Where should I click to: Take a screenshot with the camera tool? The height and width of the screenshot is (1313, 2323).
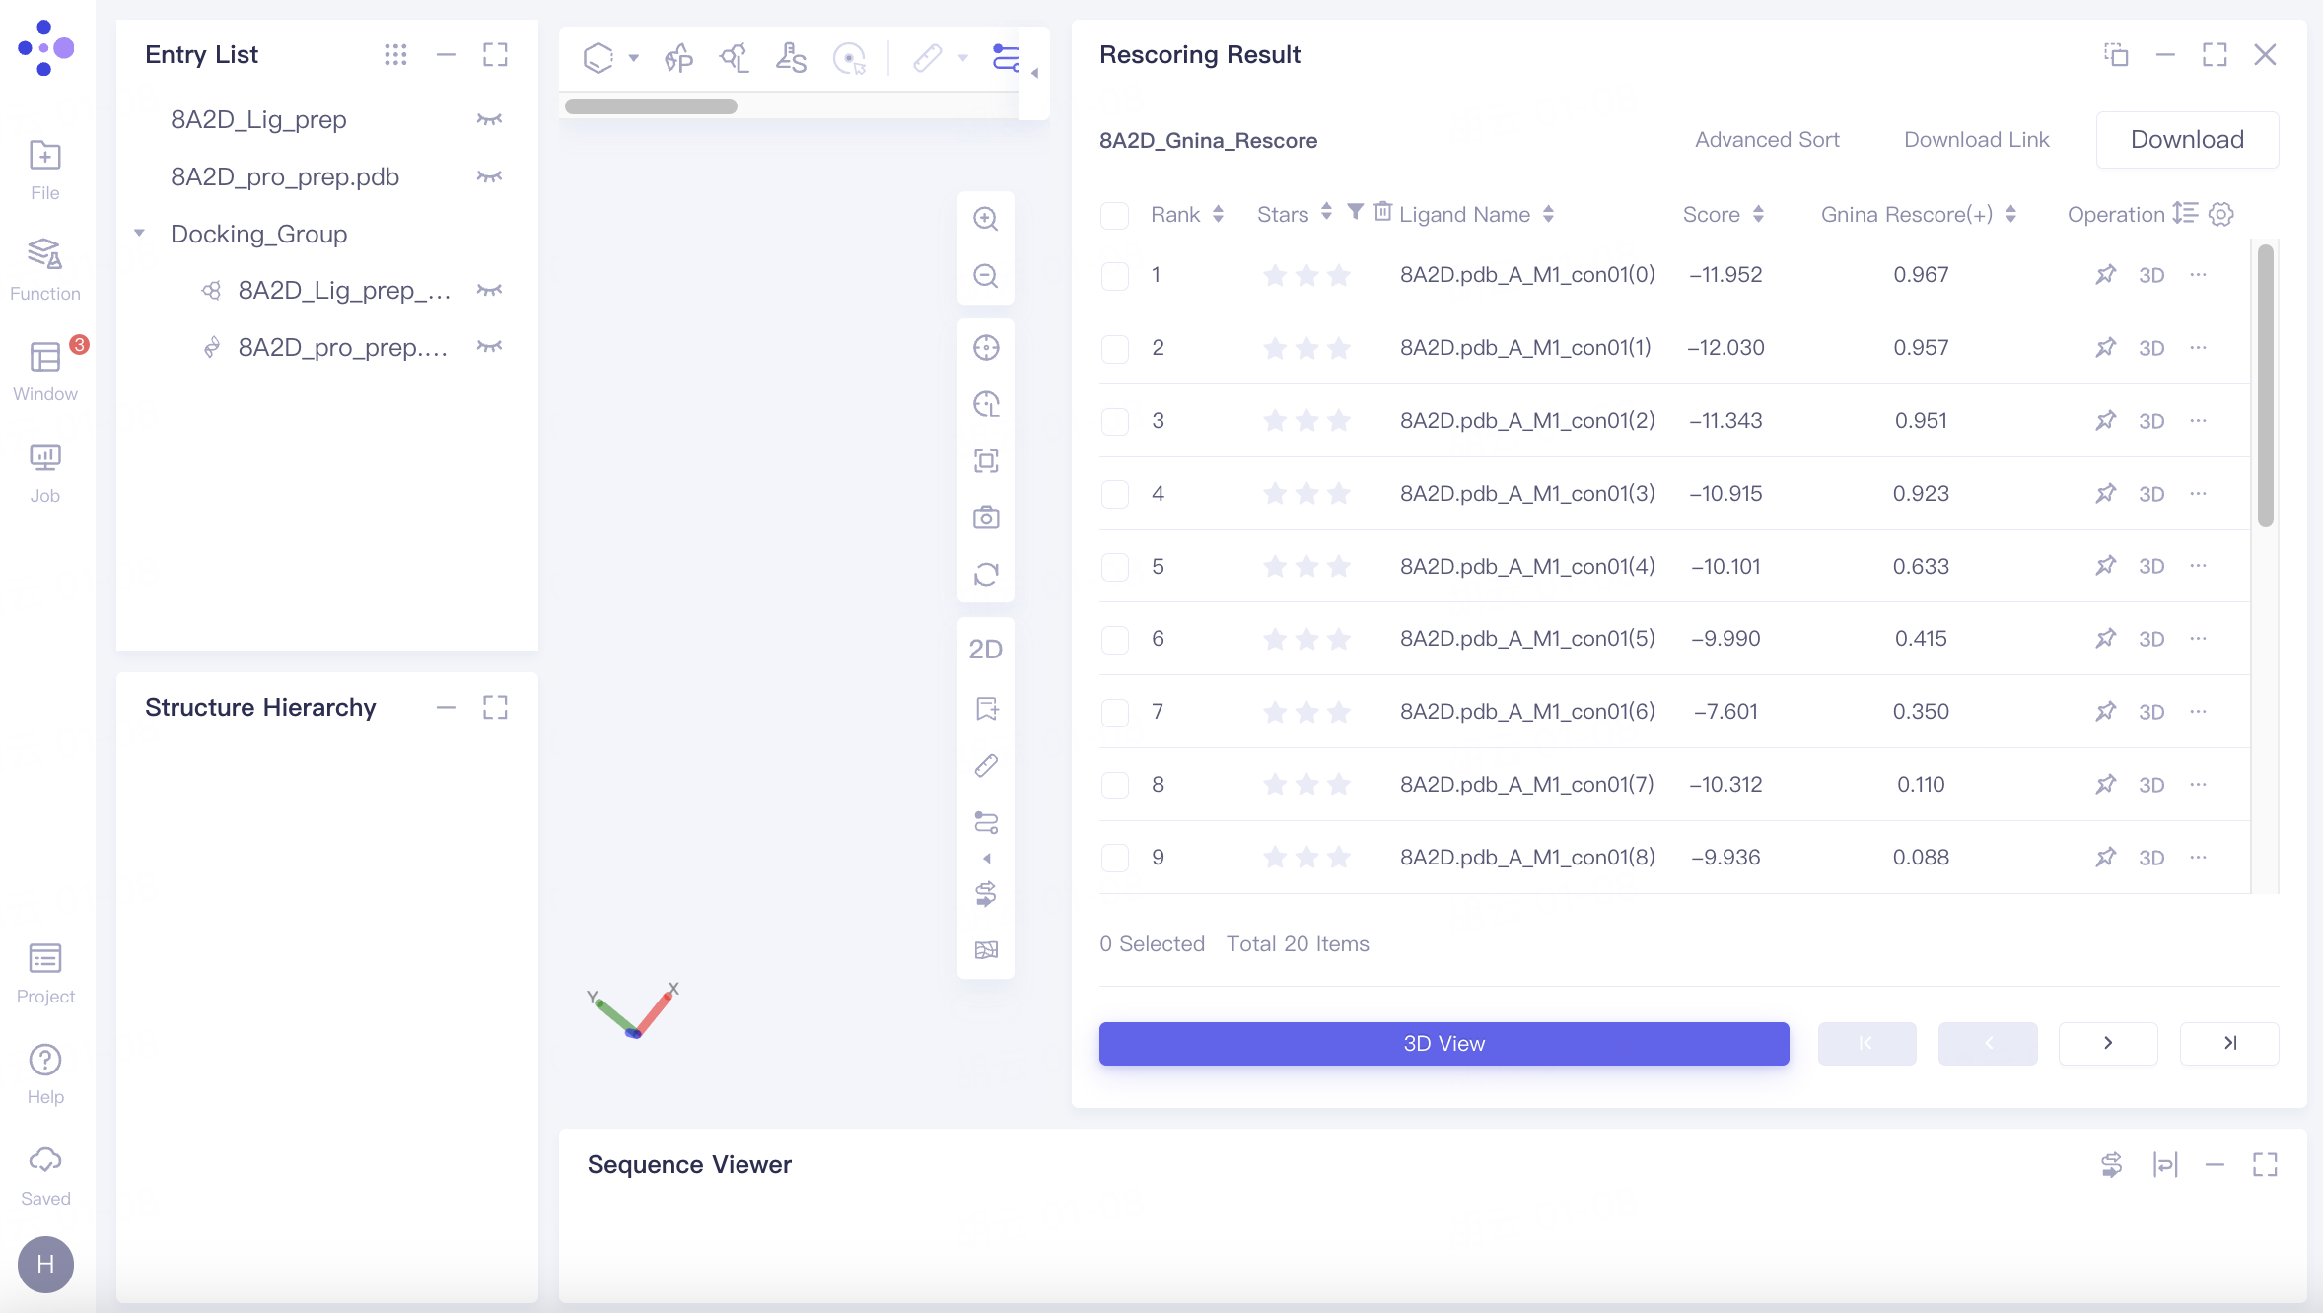986,517
